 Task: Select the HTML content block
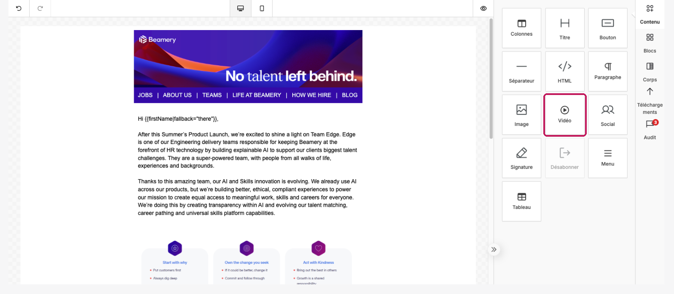coord(565,71)
